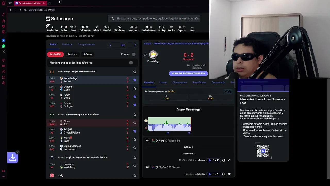Select the Tenis sport icon
The width and height of the screenshot is (330, 186).
coord(74,28)
